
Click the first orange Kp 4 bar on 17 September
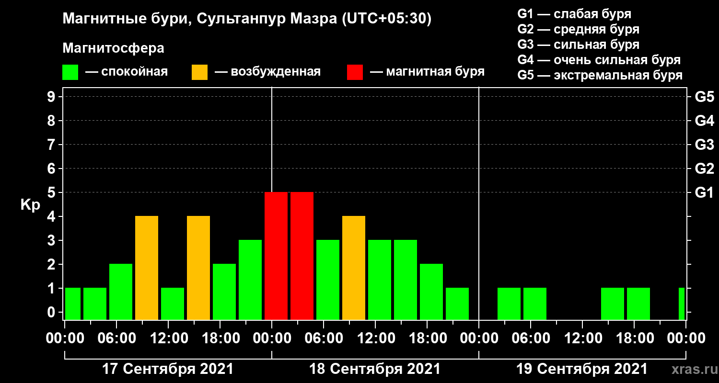click(147, 268)
